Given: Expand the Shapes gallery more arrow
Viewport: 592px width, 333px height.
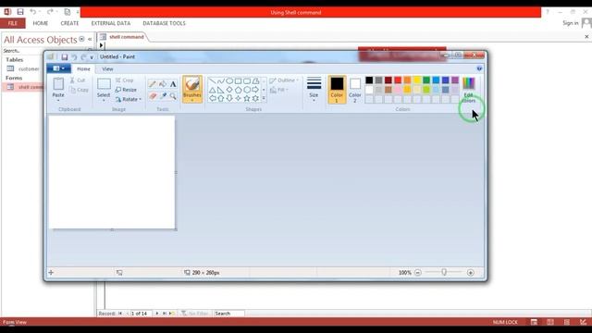Looking at the screenshot, I should [264, 98].
